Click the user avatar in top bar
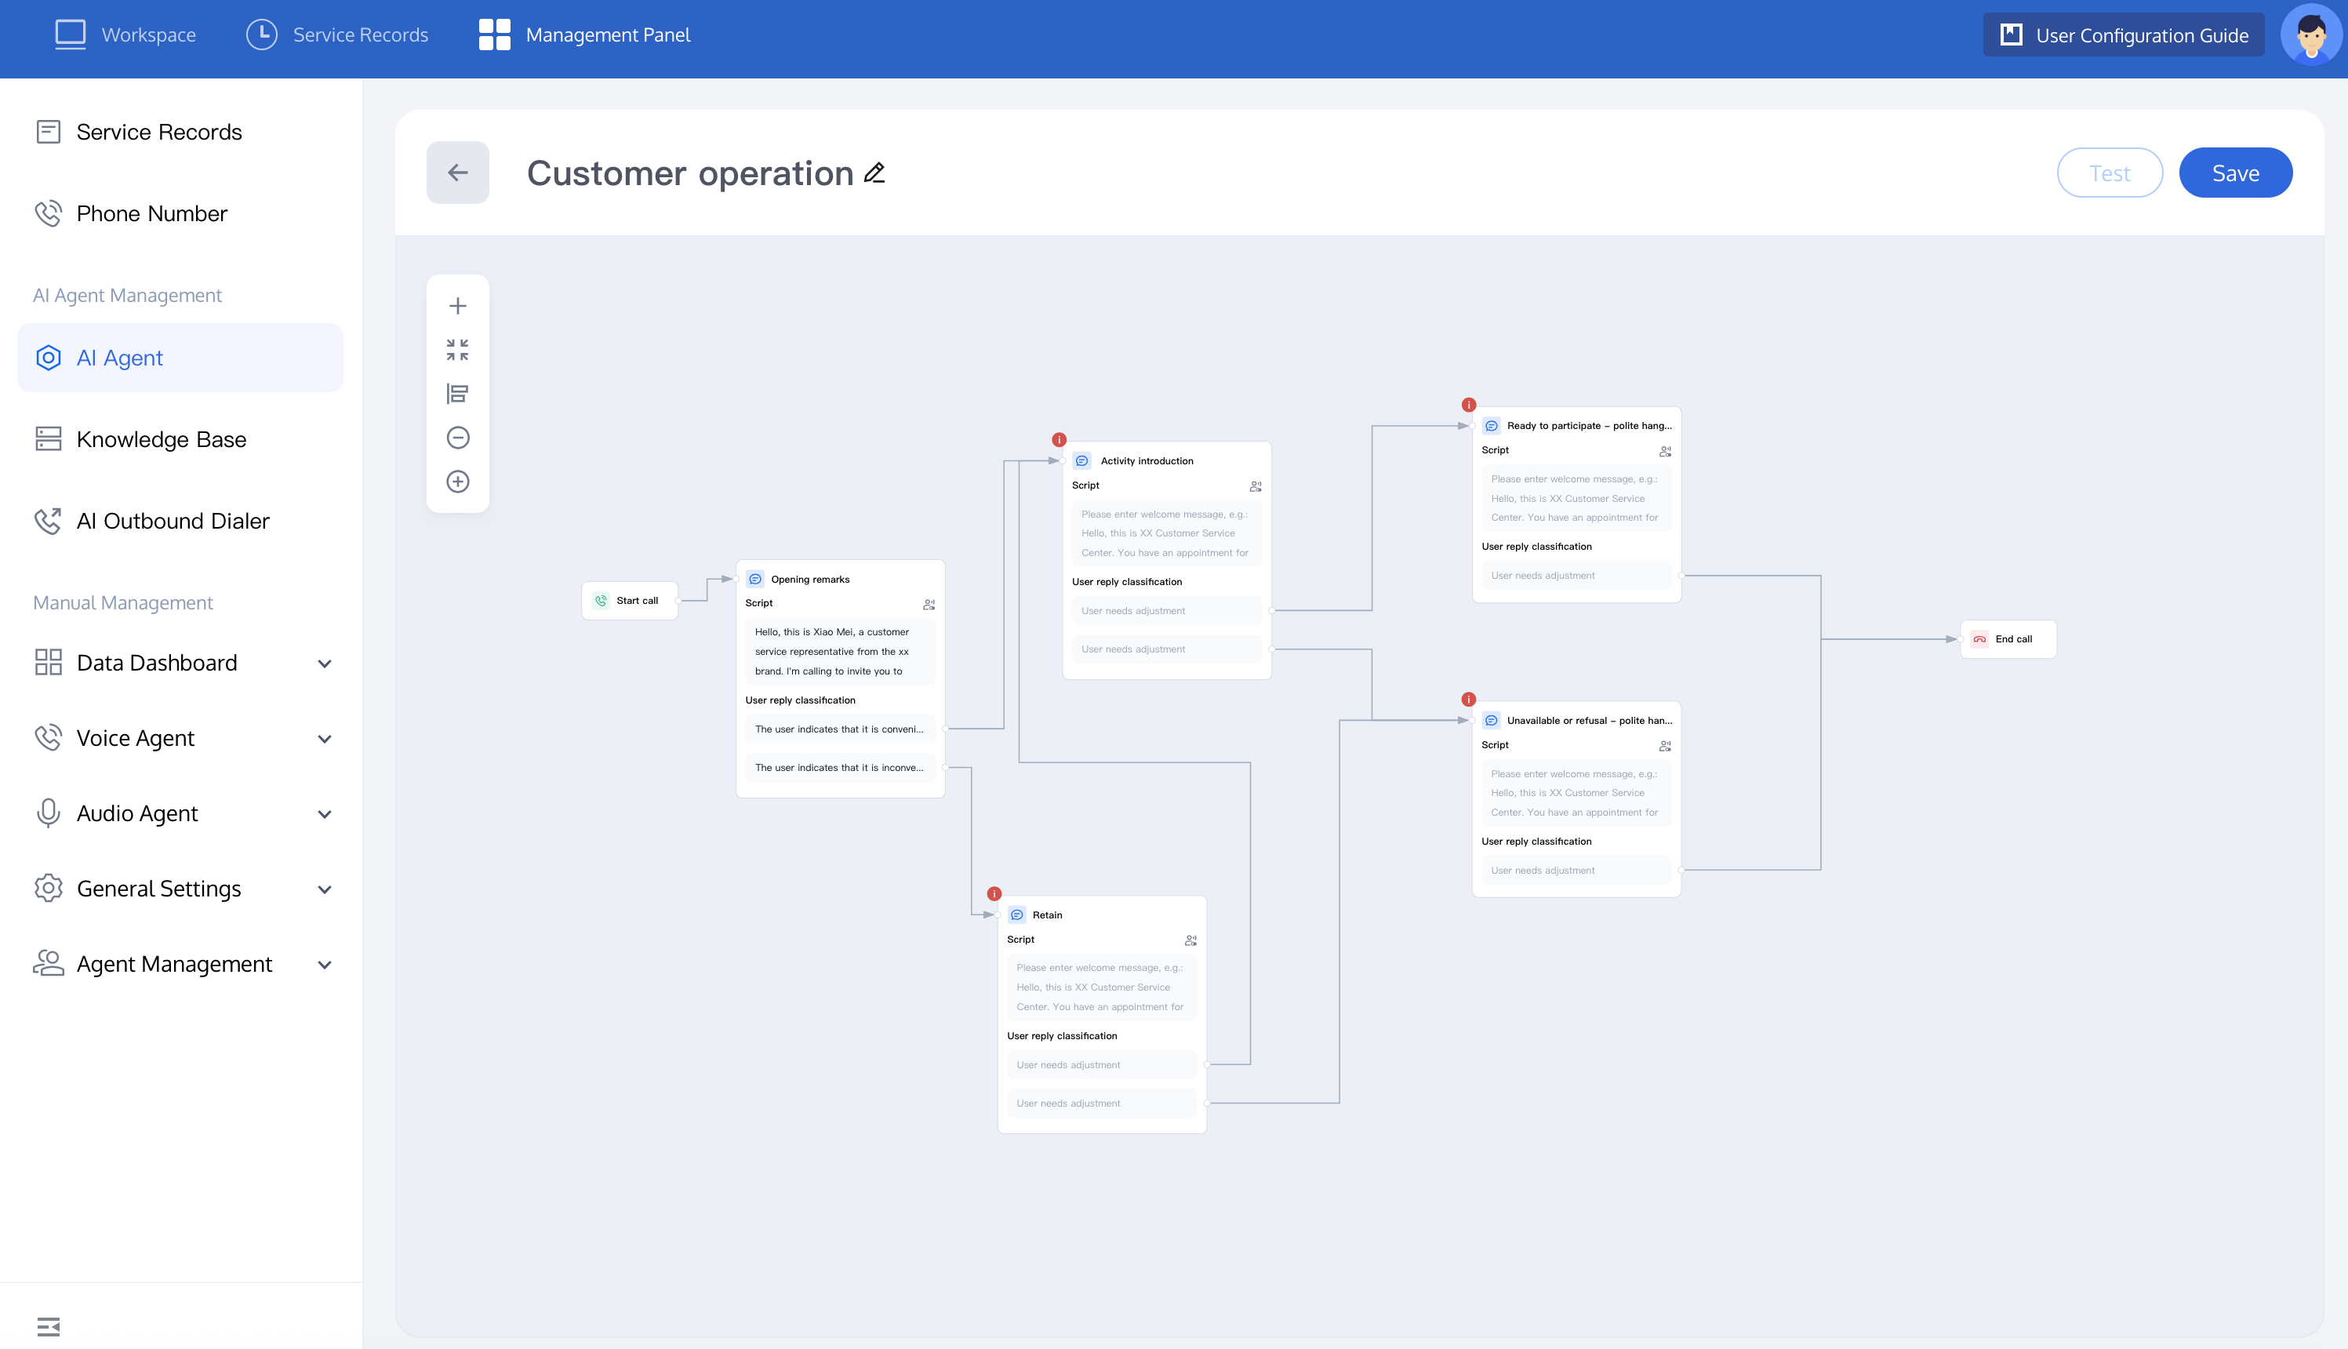 (2311, 35)
